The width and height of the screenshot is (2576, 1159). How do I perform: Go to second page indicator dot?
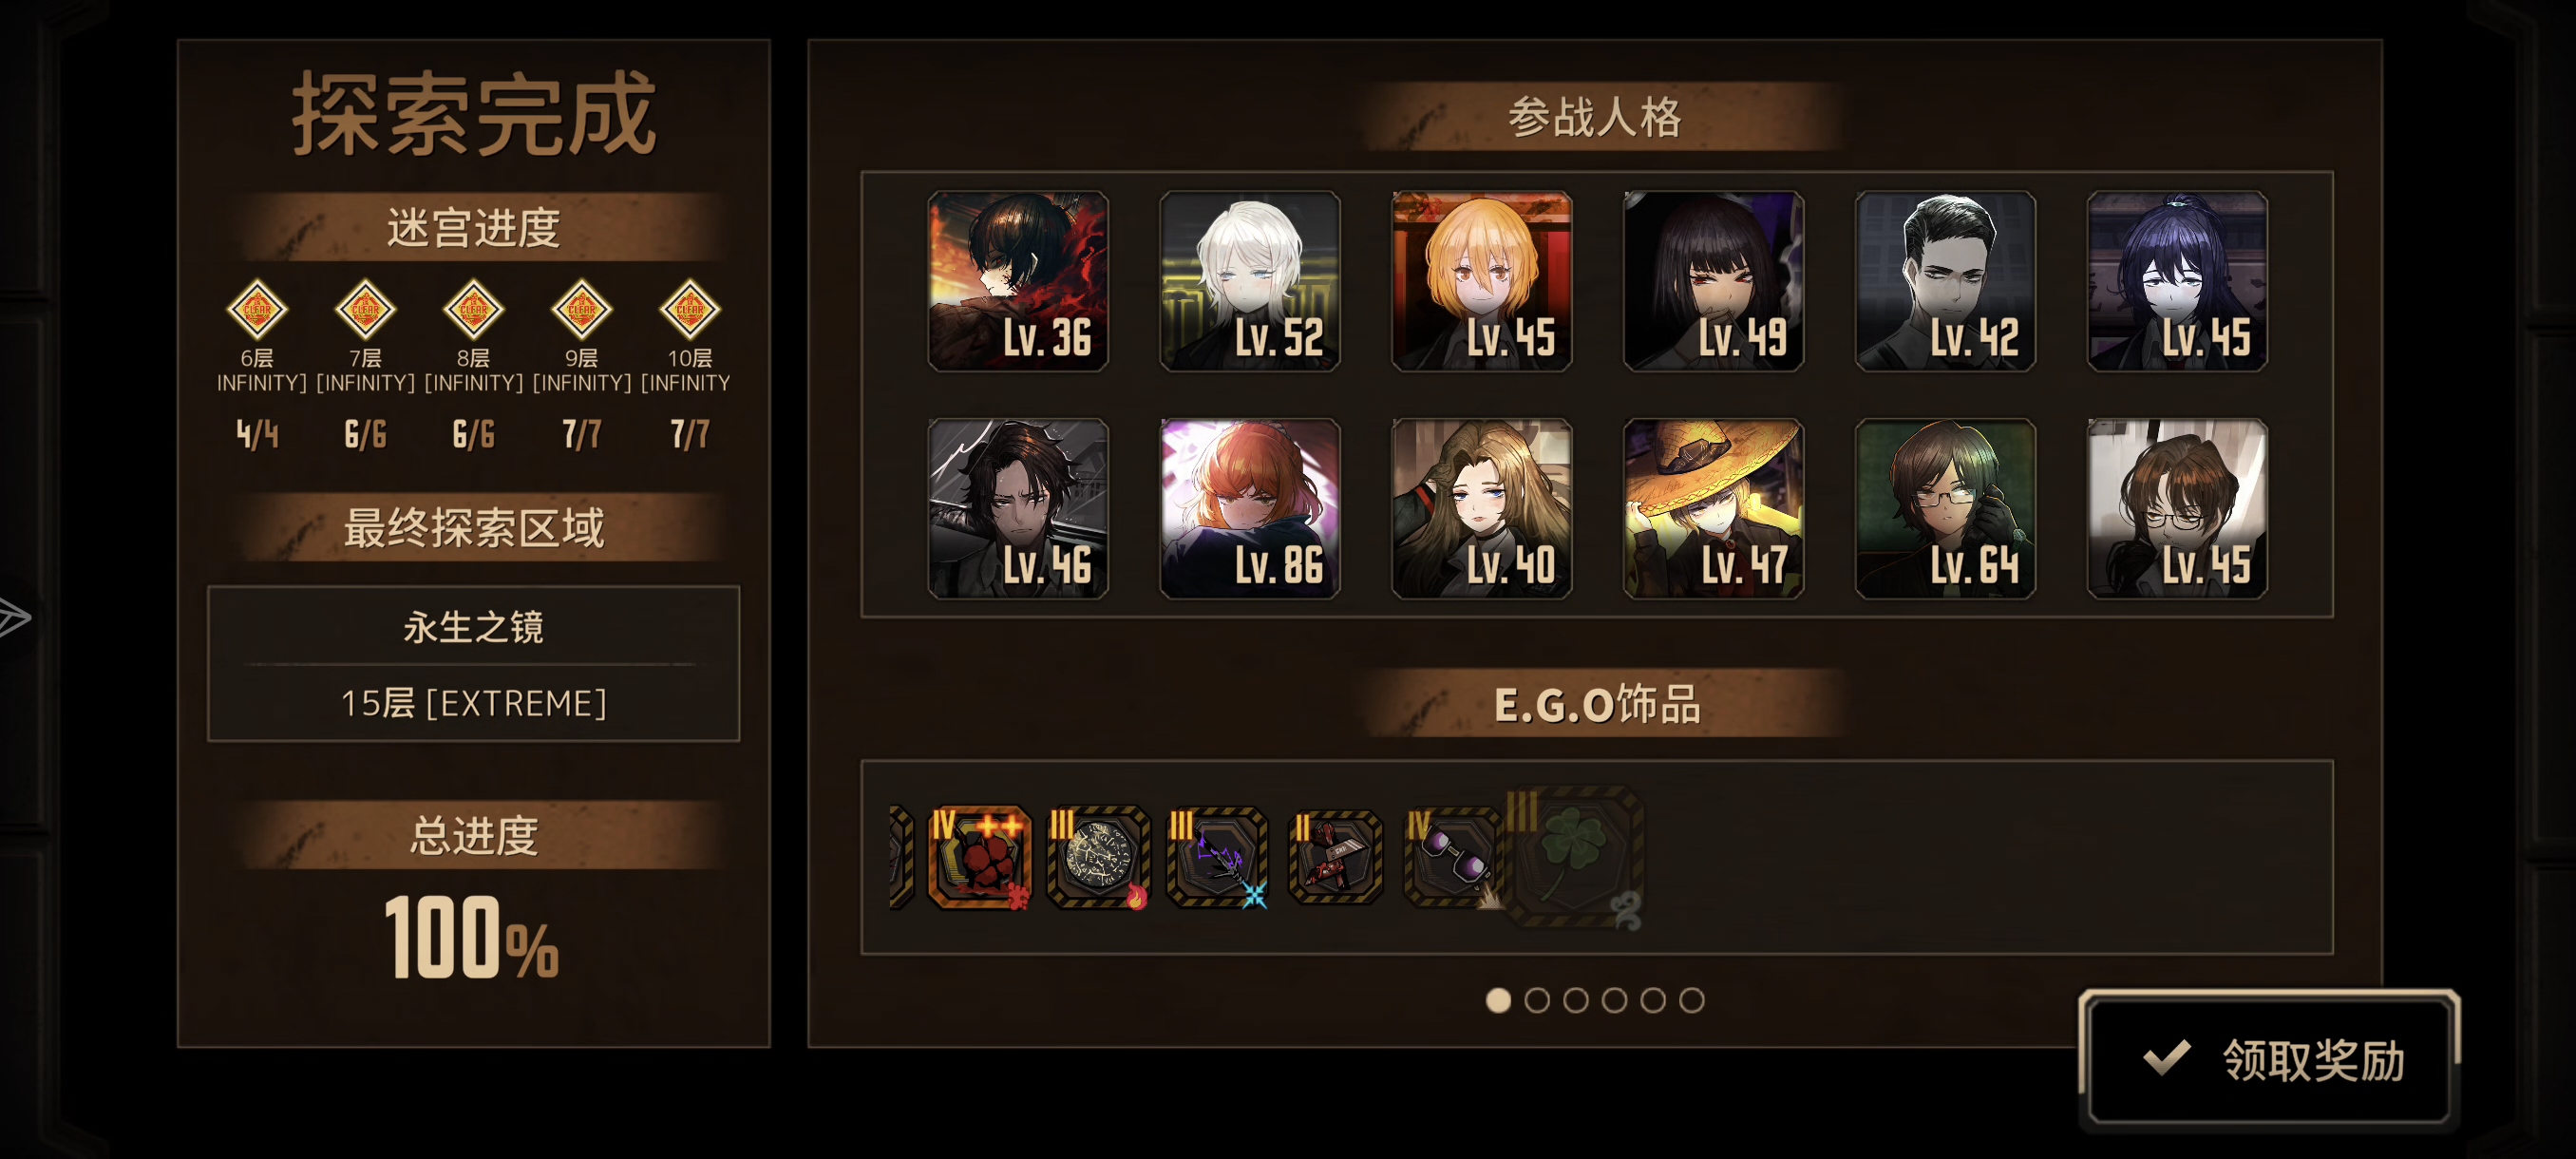[1537, 1000]
